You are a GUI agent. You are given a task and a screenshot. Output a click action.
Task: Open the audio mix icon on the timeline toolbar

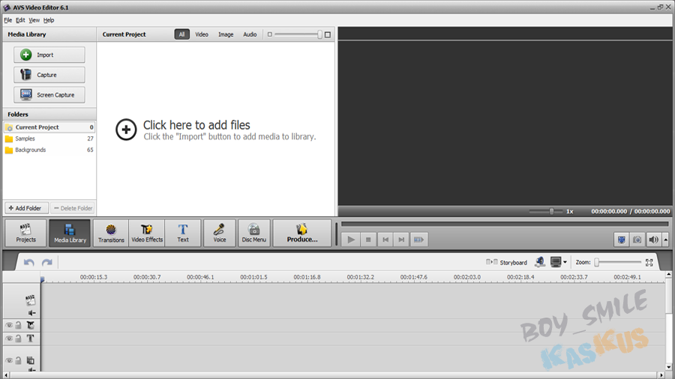coord(540,261)
